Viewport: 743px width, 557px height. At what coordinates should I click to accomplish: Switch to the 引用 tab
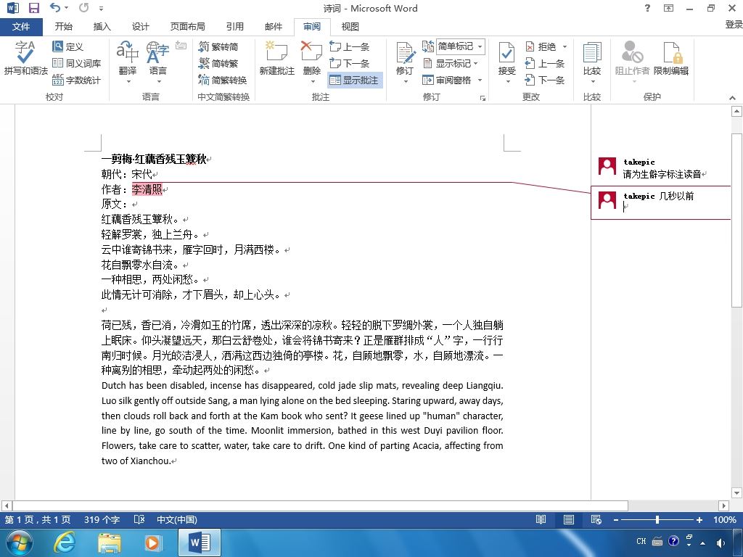pyautogui.click(x=234, y=27)
